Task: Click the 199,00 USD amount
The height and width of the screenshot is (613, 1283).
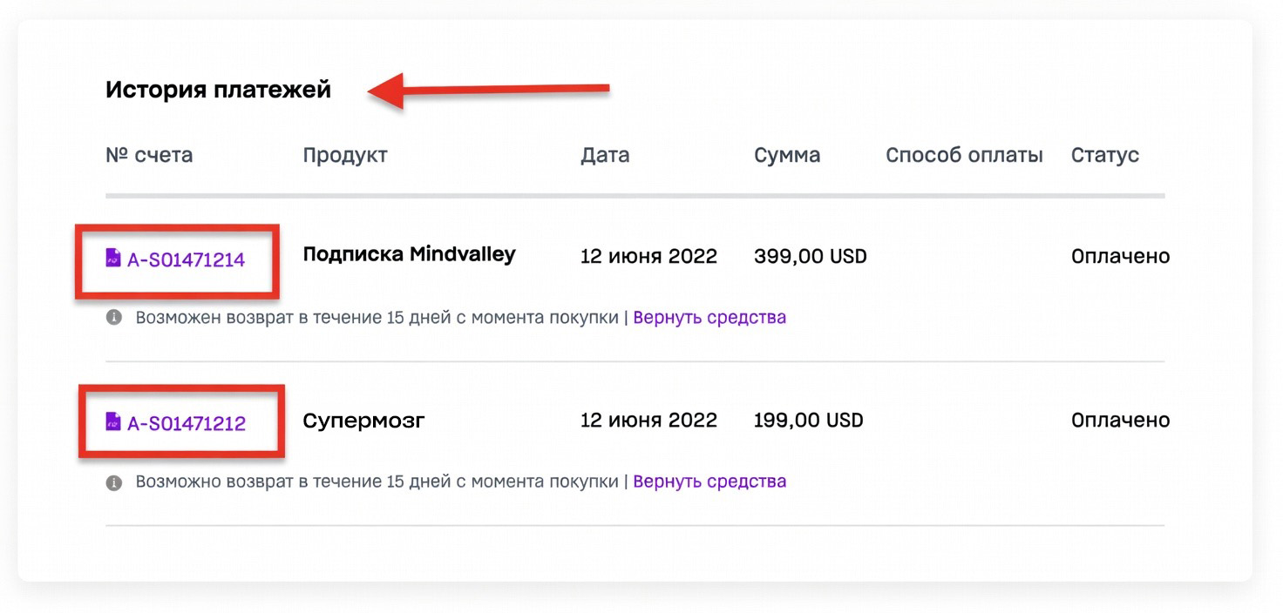Action: click(808, 421)
